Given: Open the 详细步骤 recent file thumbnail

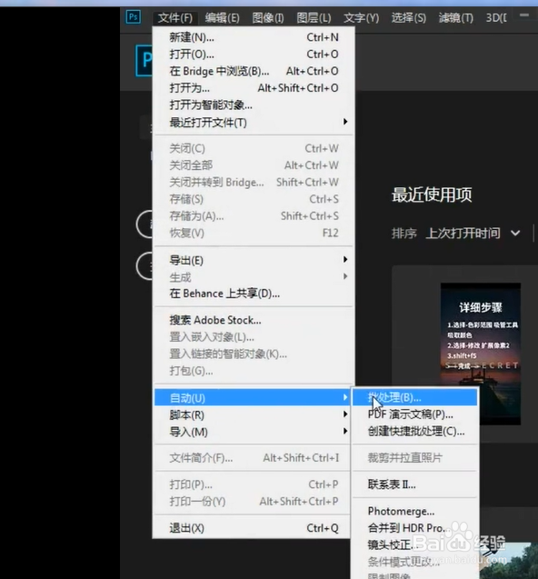Looking at the screenshot, I should (x=481, y=354).
